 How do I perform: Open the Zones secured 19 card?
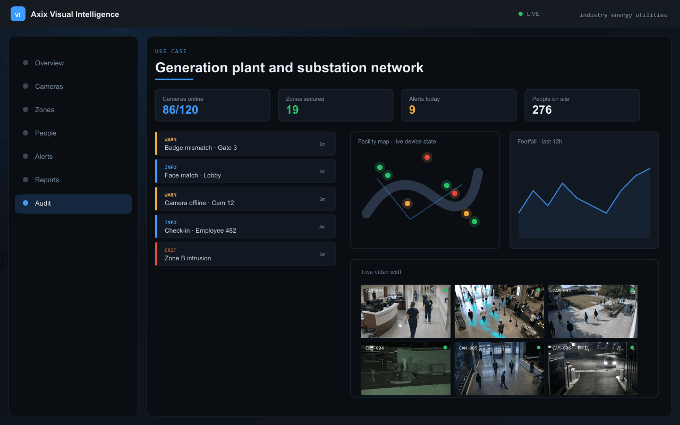pyautogui.click(x=336, y=105)
